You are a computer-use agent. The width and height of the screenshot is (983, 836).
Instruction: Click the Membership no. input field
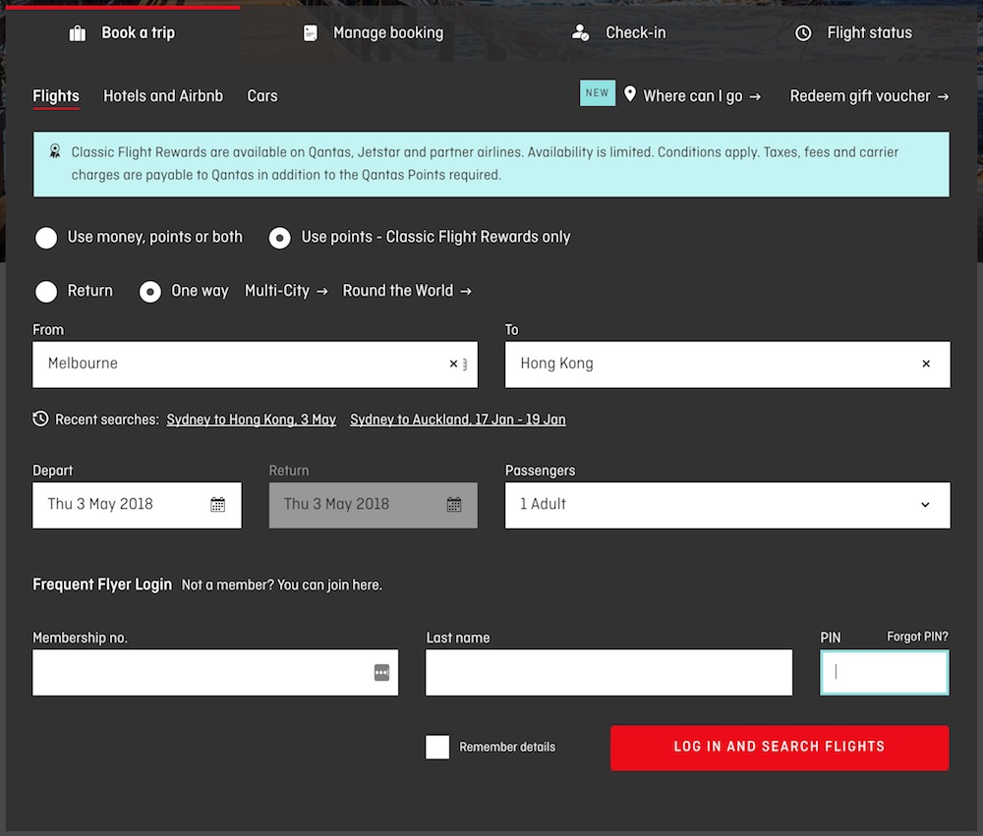pyautogui.click(x=215, y=672)
